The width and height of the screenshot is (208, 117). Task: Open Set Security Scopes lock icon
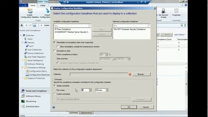(x=163, y=11)
